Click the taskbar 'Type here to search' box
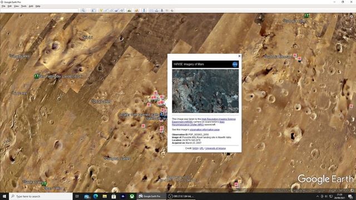356x200 pixels. pos(41,196)
